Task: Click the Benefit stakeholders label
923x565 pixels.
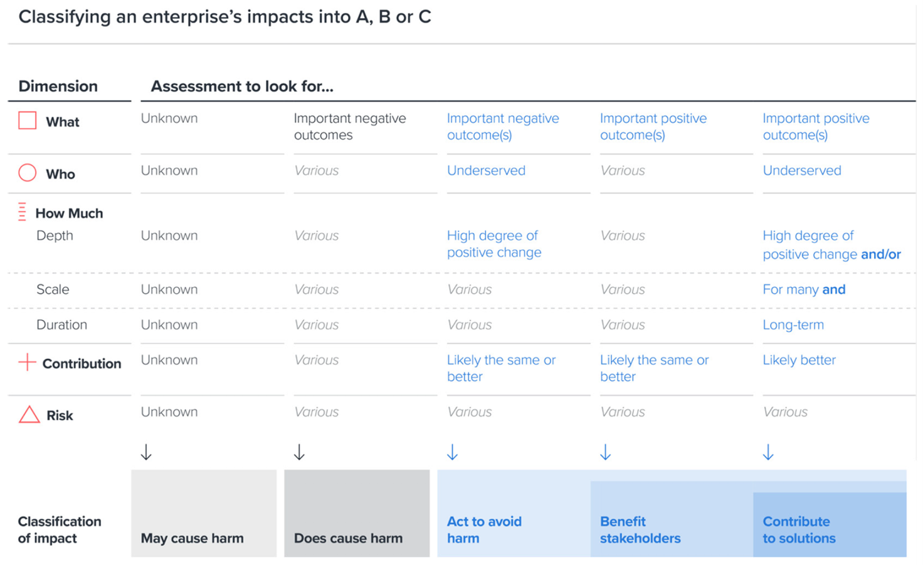Action: coord(640,530)
